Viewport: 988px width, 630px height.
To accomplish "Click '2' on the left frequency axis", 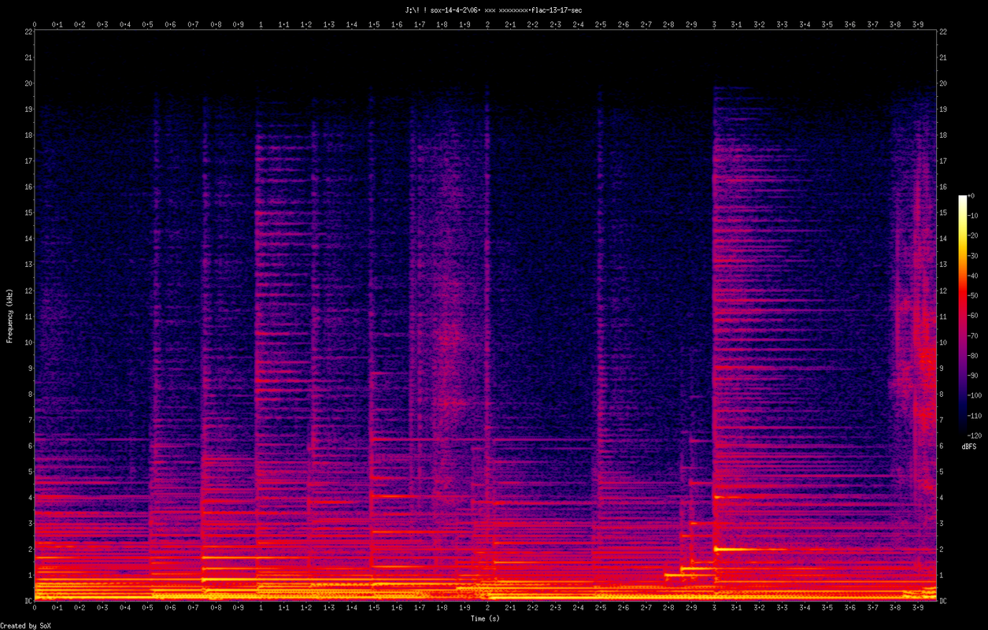I will [29, 549].
